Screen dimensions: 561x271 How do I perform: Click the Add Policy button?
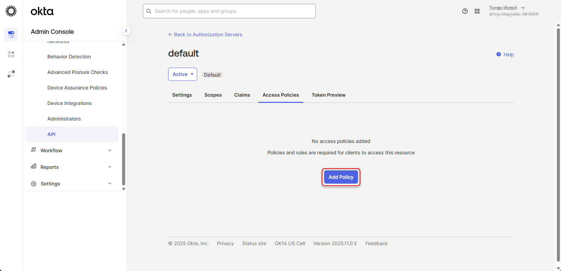pos(341,177)
